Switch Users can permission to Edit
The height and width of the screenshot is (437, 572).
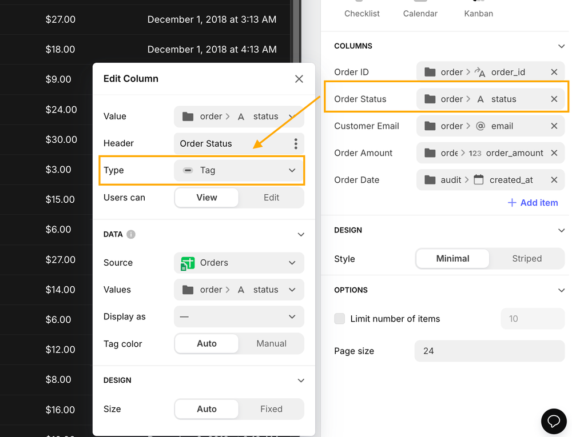[271, 197]
